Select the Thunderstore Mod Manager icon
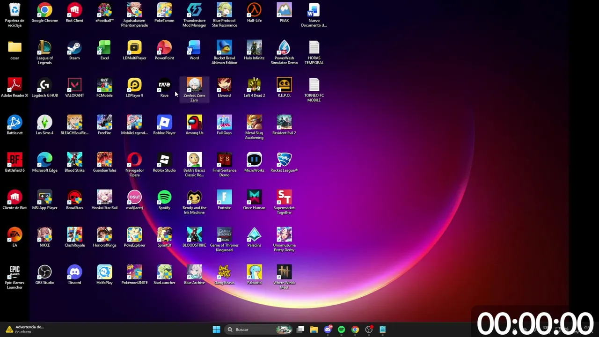 (x=194, y=15)
